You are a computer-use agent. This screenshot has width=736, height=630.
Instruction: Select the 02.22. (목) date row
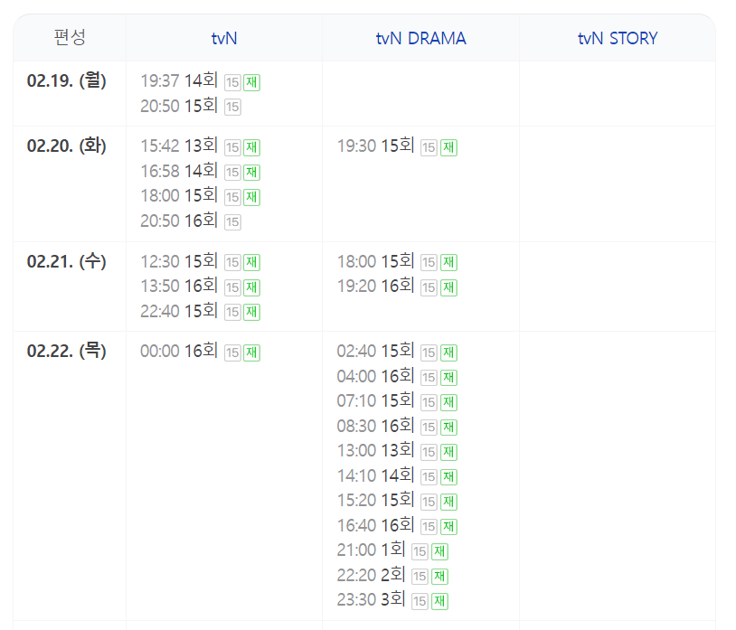pyautogui.click(x=67, y=351)
